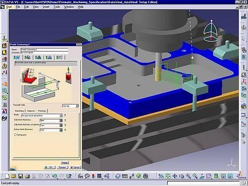This screenshot has height=186, width=248.
Task: Open the Insert menu
Action: pyautogui.click(x=46, y=7)
